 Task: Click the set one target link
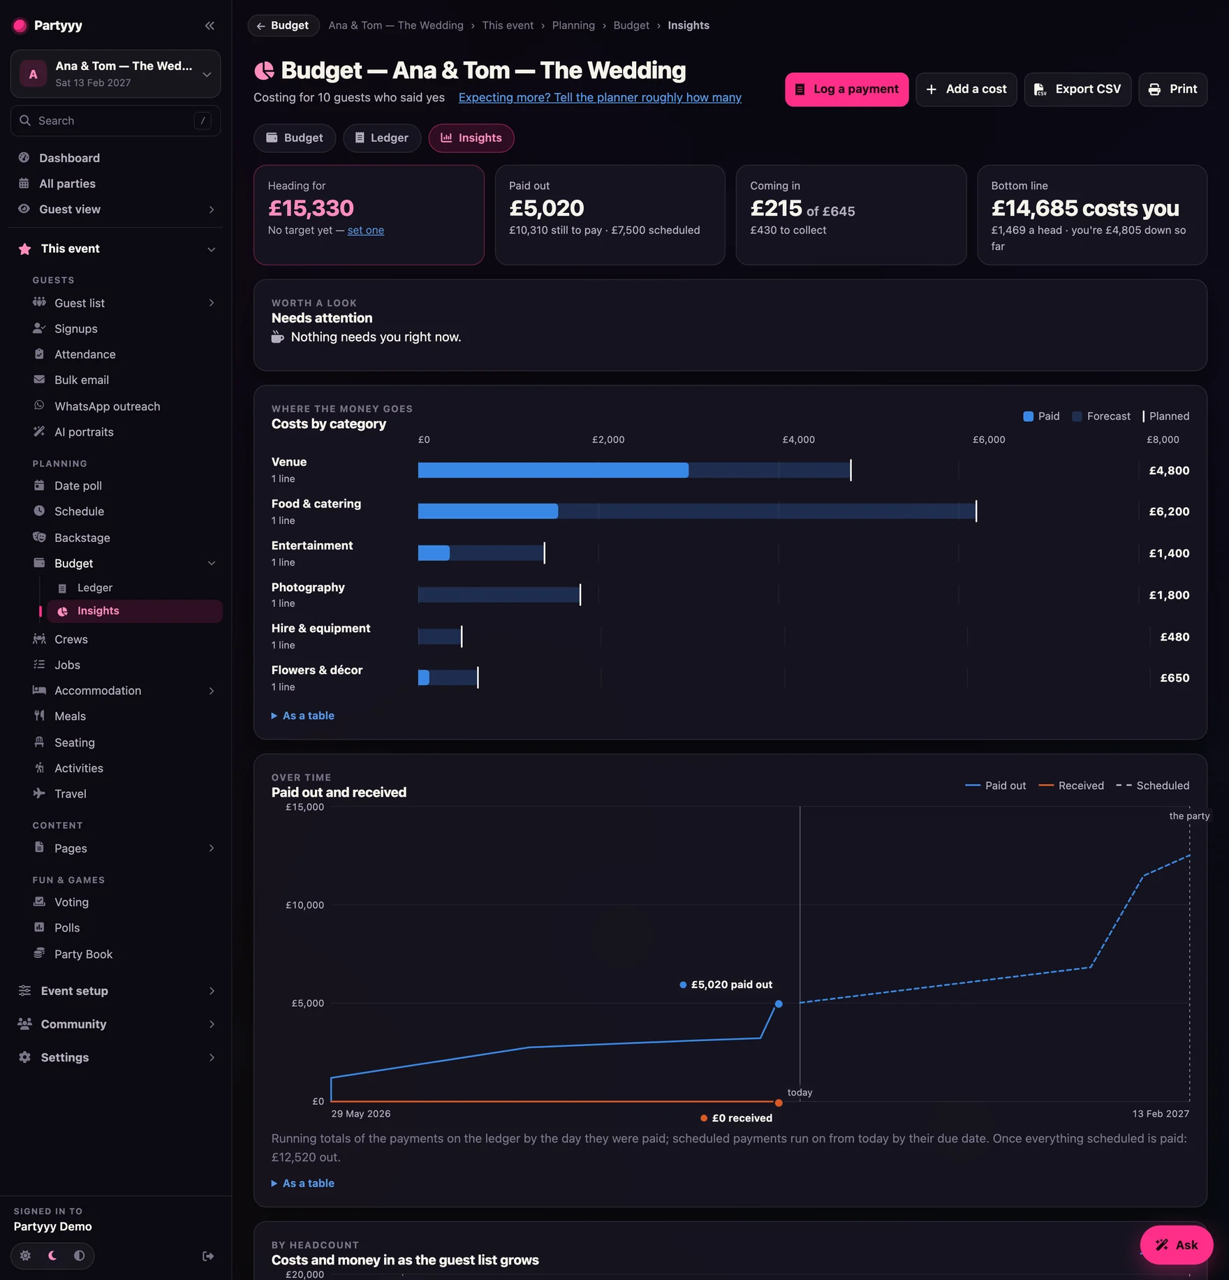[366, 230]
